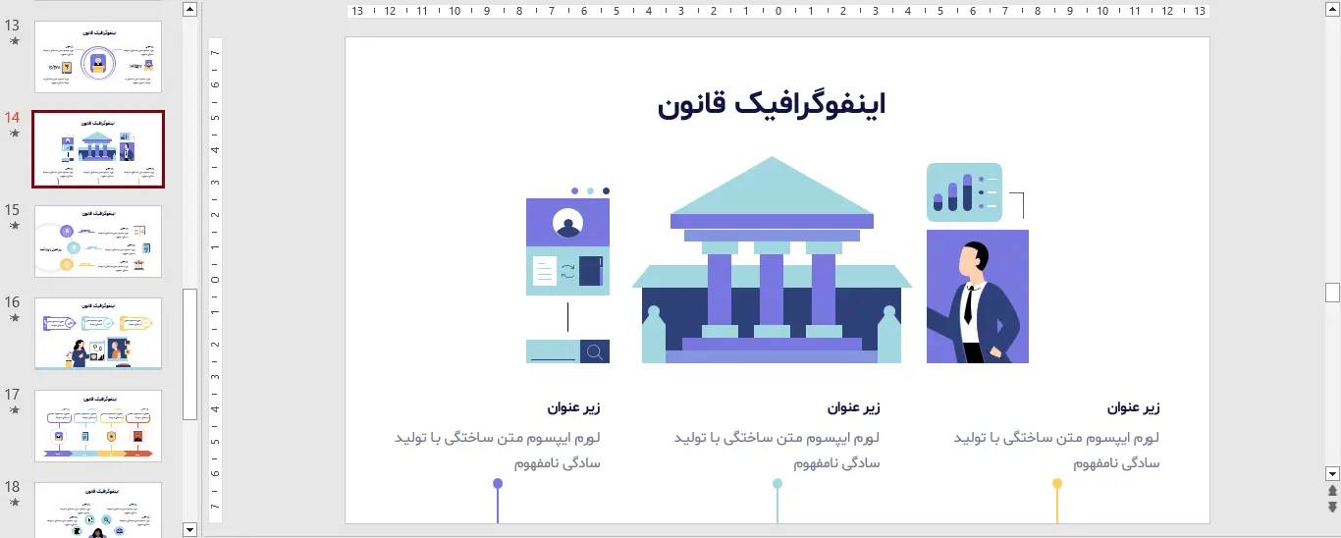Viewport: 1341px width, 538px height.
Task: Go to next slide using double-down arrow
Action: [x=1332, y=507]
